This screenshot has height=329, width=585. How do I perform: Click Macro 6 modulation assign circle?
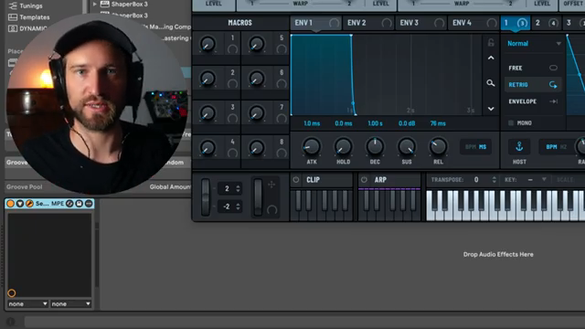(x=282, y=84)
